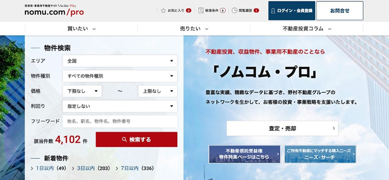The width and height of the screenshot is (389, 180).
Task: Open 3日以内 new listings link
Action: click(x=86, y=168)
